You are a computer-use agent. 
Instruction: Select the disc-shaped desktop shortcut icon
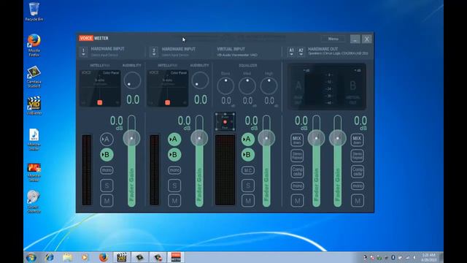click(x=34, y=202)
